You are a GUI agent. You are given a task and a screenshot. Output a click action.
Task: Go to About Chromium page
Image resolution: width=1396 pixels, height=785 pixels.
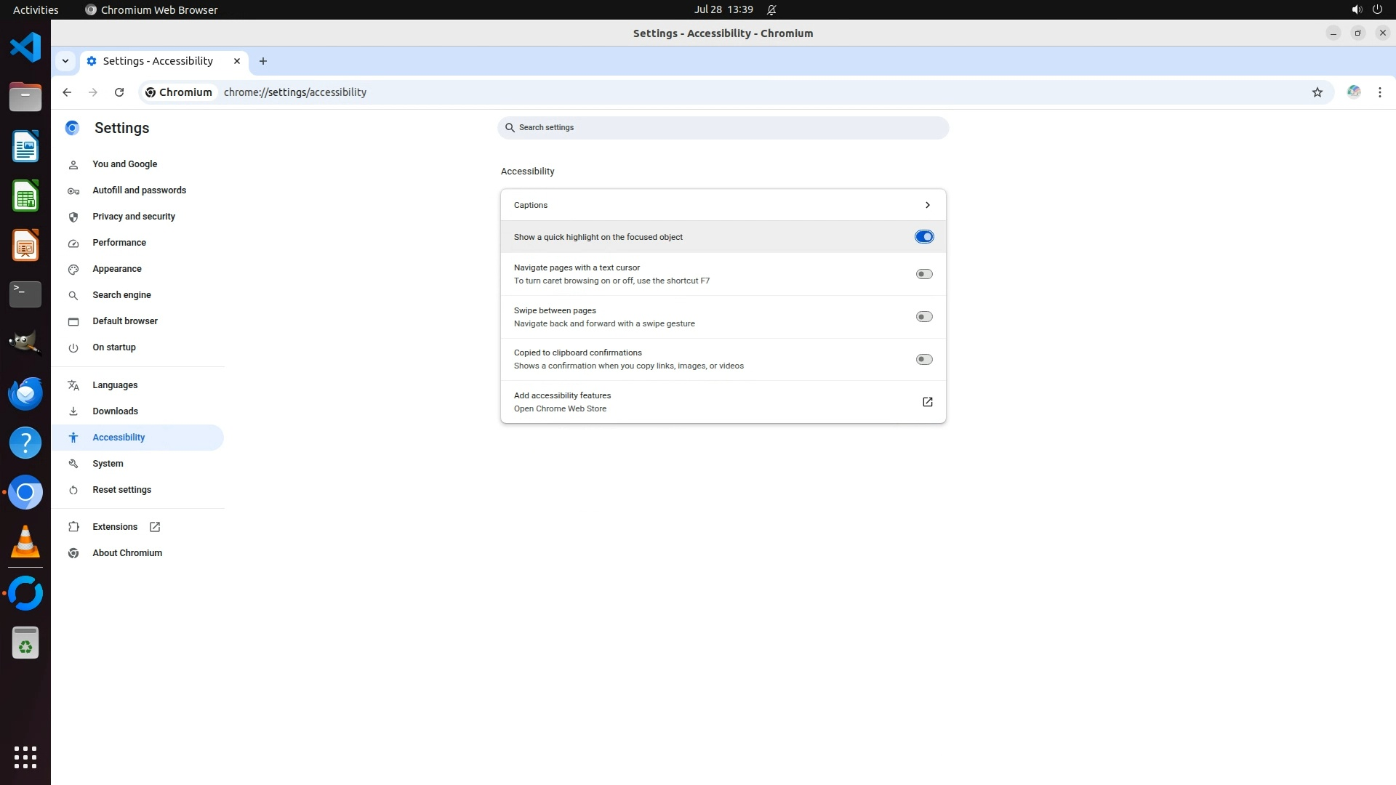(127, 553)
